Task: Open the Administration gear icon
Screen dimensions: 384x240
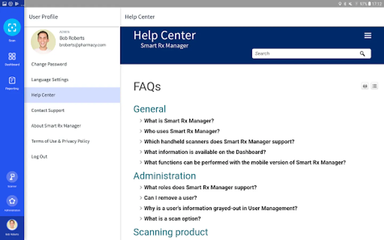Action: (12, 201)
